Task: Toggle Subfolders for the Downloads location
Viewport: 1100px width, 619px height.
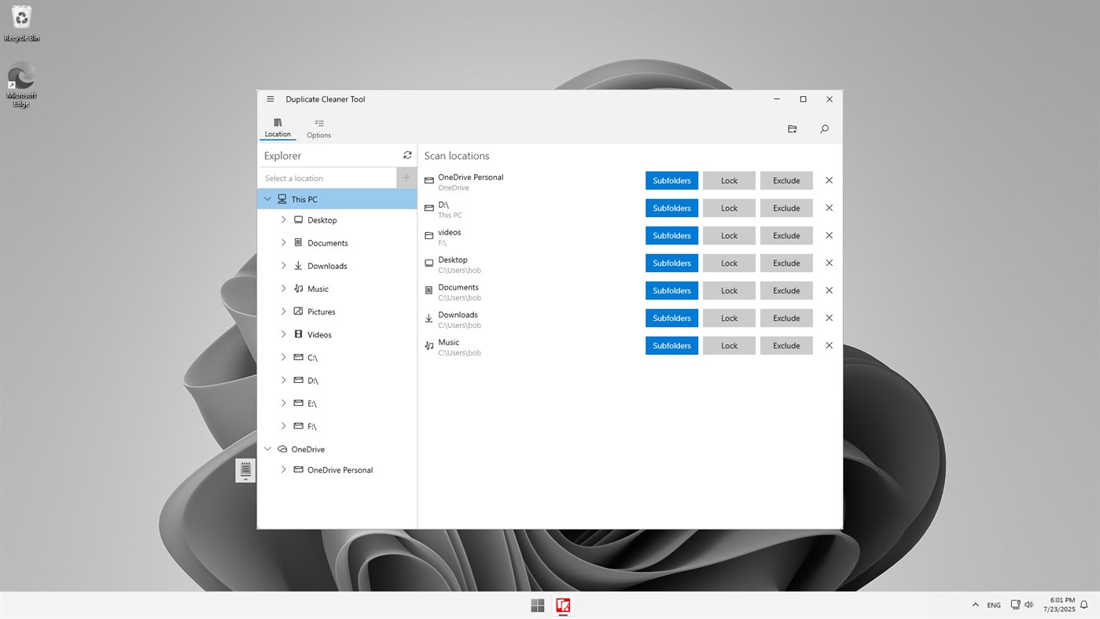Action: tap(671, 318)
